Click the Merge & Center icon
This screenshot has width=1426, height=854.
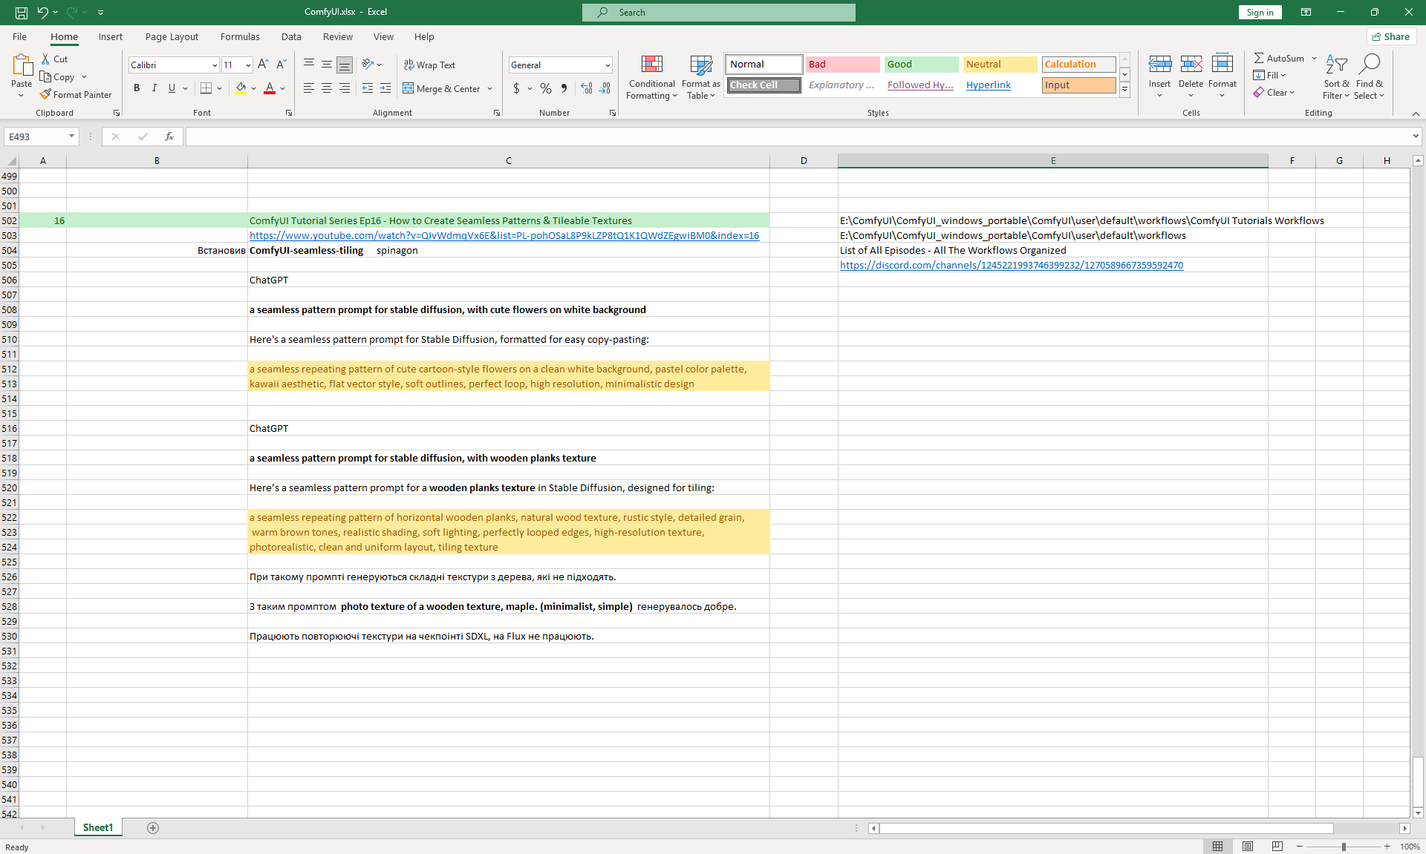point(408,88)
